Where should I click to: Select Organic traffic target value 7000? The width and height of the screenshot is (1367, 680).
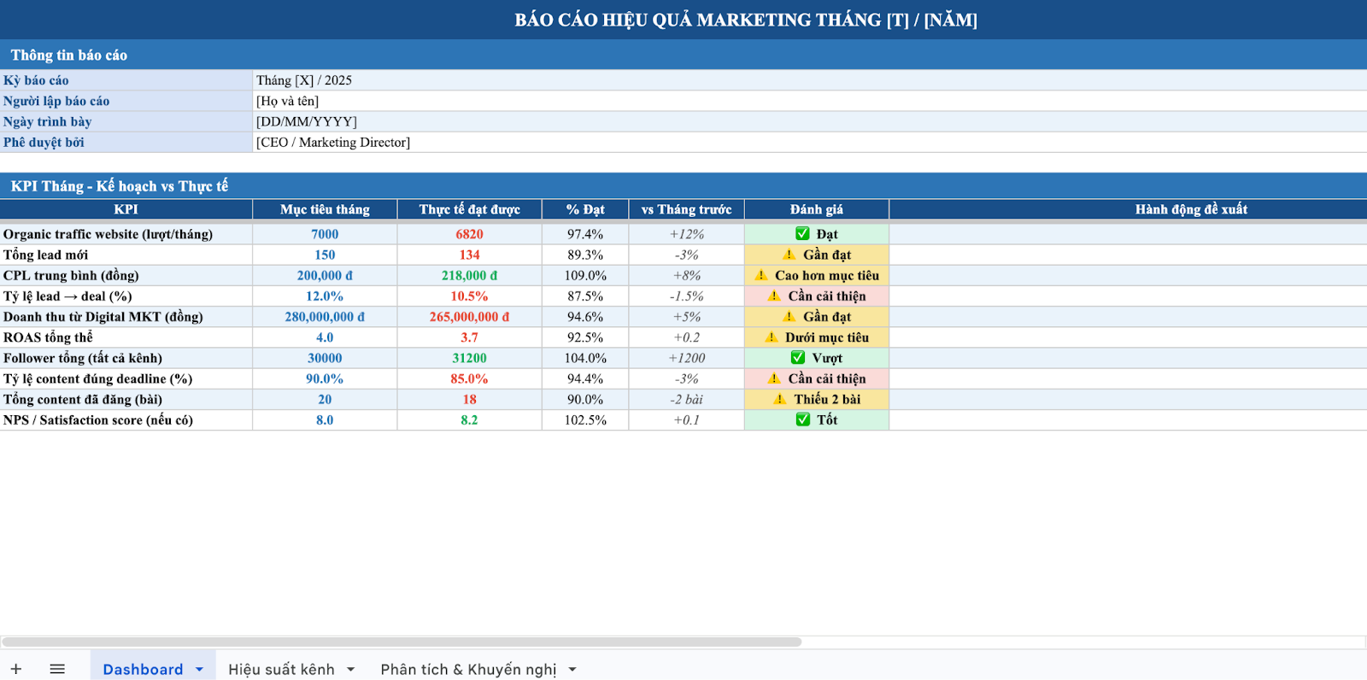tap(325, 234)
